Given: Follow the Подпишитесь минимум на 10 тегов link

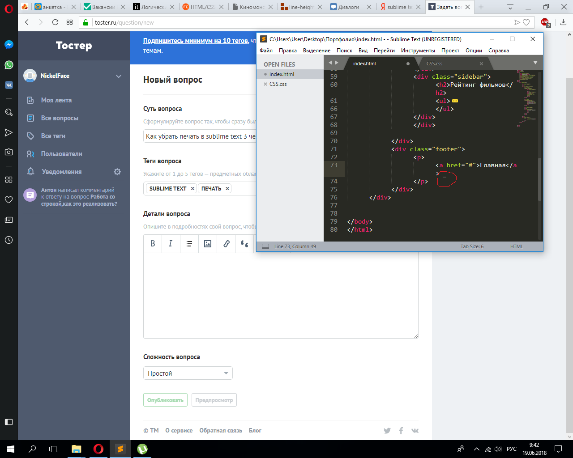Looking at the screenshot, I should click(196, 41).
